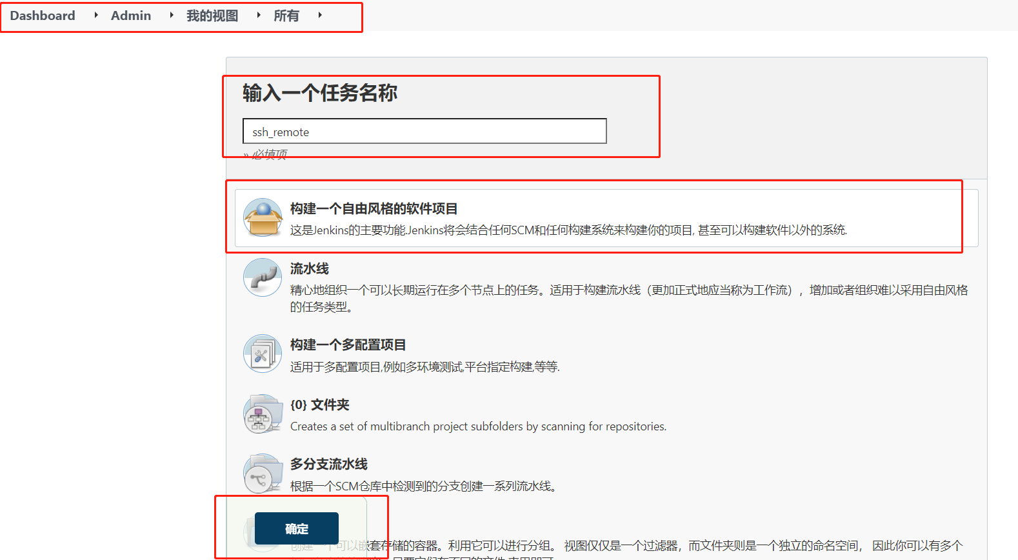Click the heading 输入一个任务名称

pyautogui.click(x=320, y=93)
